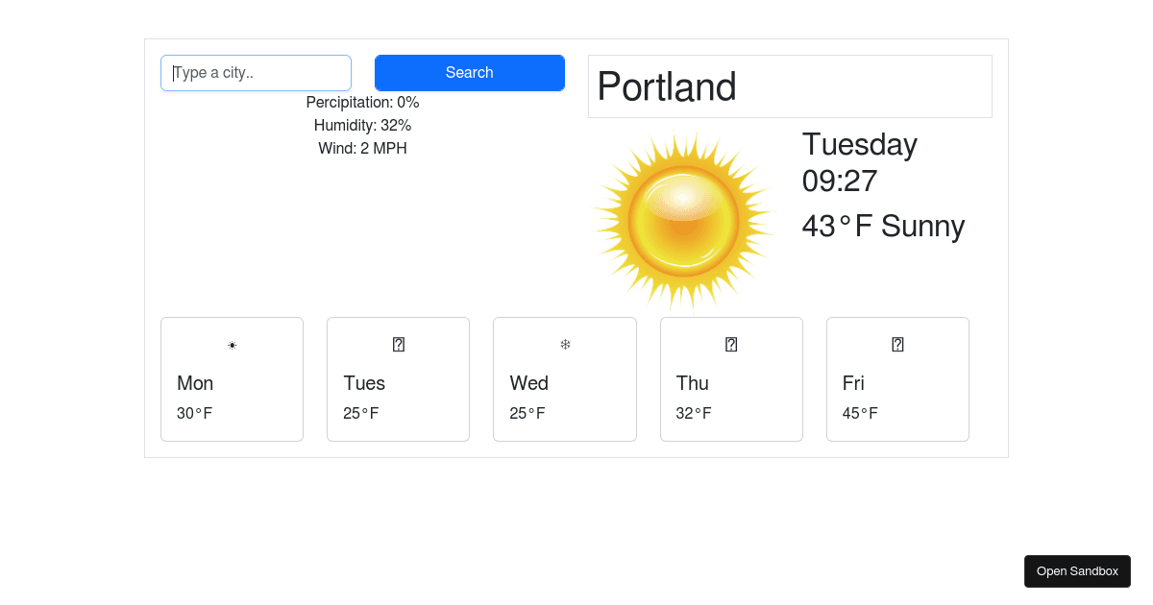Click the snowflake icon in Wed card
Screen dimensions: 1153x605
click(565, 345)
